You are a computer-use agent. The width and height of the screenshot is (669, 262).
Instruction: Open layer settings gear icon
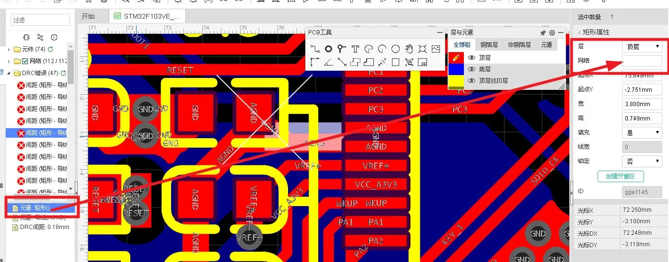552,33
